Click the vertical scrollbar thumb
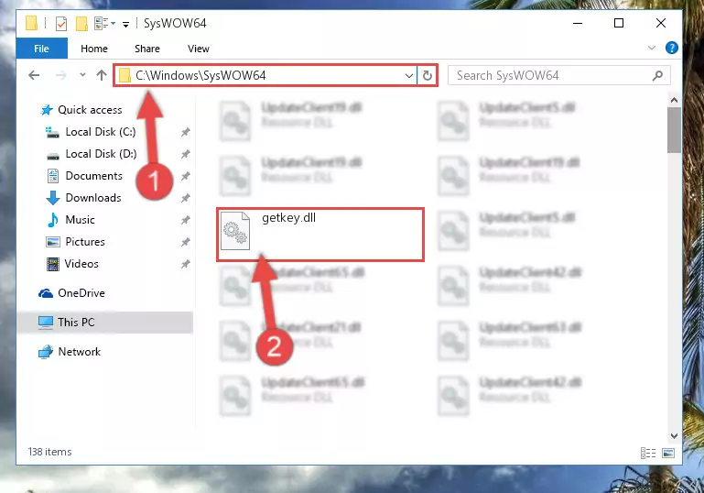 (x=674, y=130)
